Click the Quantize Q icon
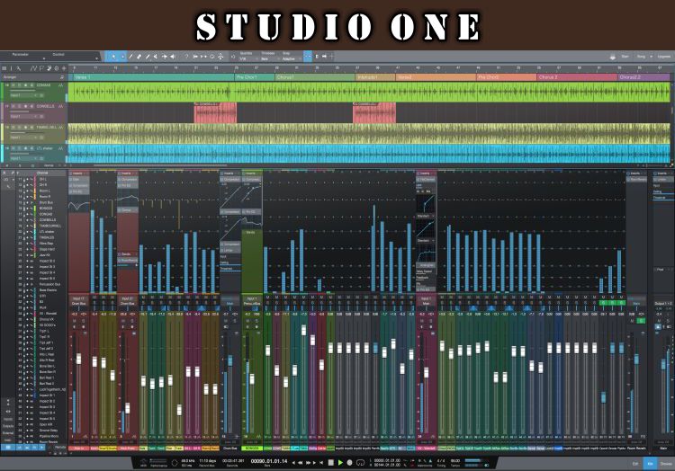The width and height of the screenshot is (675, 471). (x=233, y=57)
